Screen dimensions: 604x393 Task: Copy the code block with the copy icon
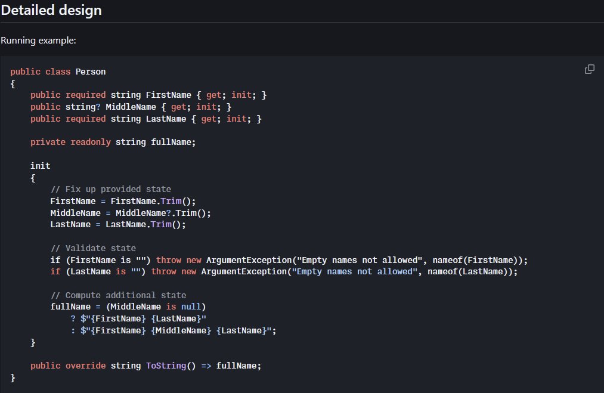589,69
